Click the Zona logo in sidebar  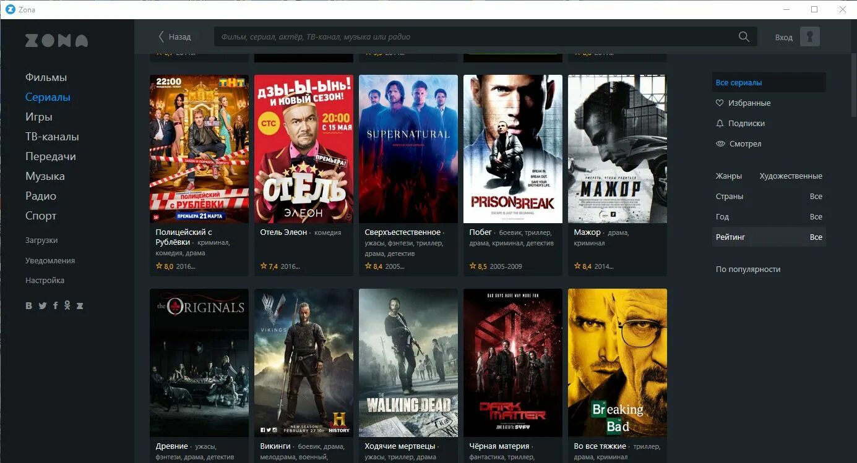(56, 41)
